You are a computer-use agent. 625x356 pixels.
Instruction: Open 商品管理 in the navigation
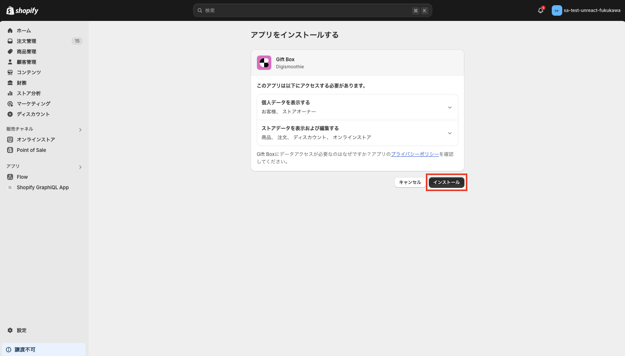pos(26,51)
